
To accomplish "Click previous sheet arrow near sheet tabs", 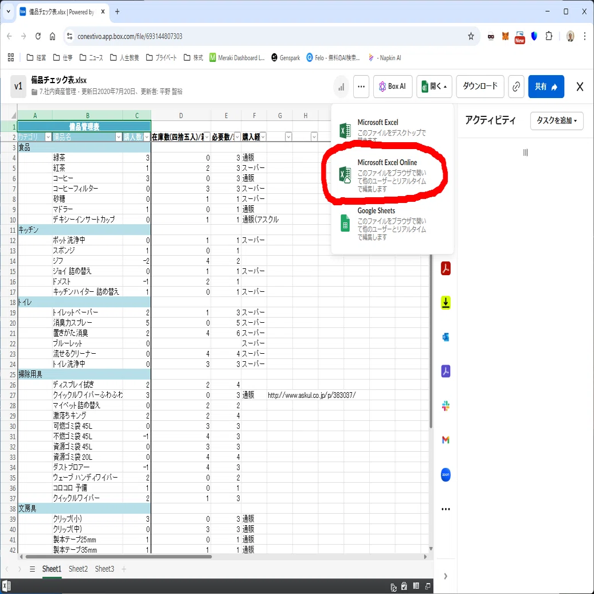I will coord(7,569).
